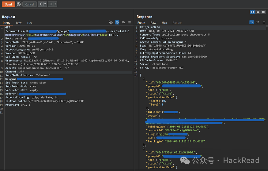
Task: Open the Request panel hamburger menu
Action: 130,22
